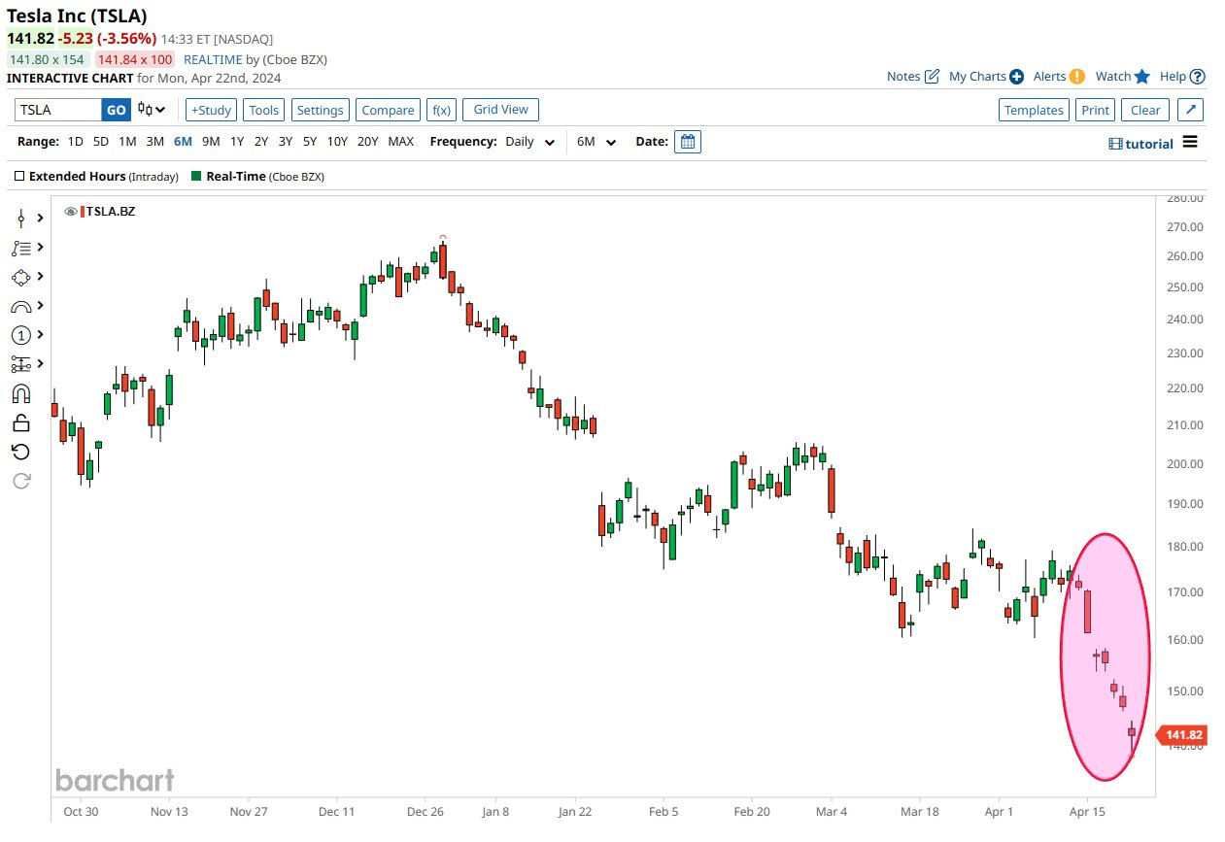Select the shape drawing tool
Viewport: 1225px width, 842px height.
tap(21, 277)
